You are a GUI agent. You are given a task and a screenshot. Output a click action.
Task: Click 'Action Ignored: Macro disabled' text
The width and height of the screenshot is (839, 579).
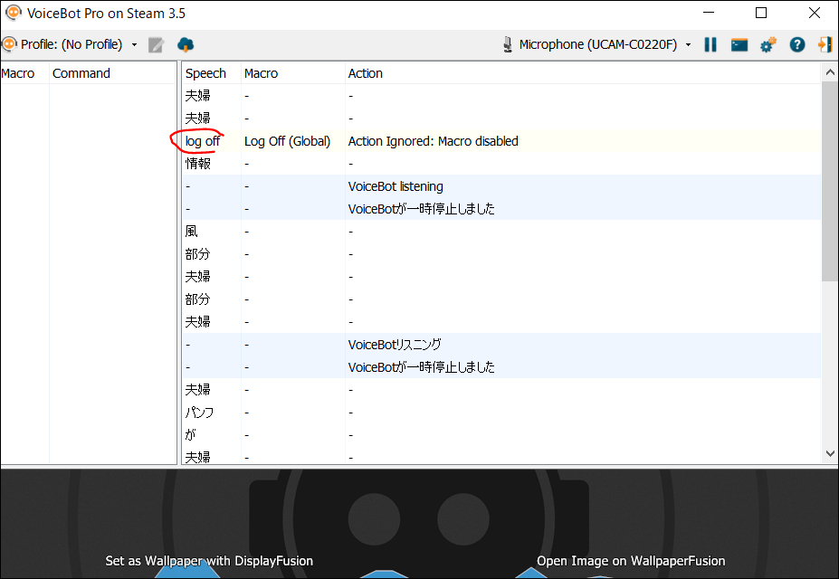(433, 141)
